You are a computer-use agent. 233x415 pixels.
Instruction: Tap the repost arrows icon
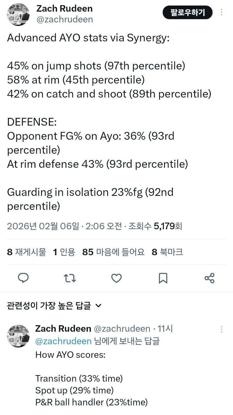(x=70, y=278)
